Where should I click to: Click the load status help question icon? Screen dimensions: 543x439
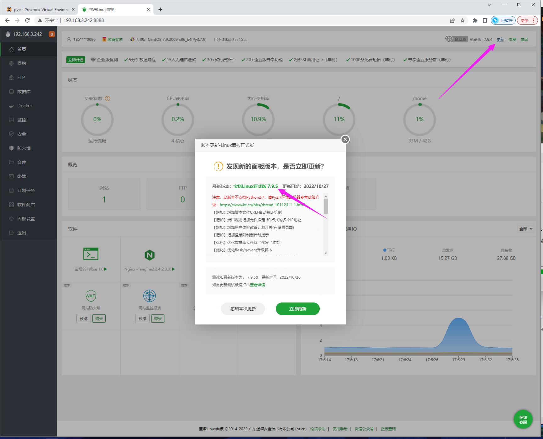point(108,99)
